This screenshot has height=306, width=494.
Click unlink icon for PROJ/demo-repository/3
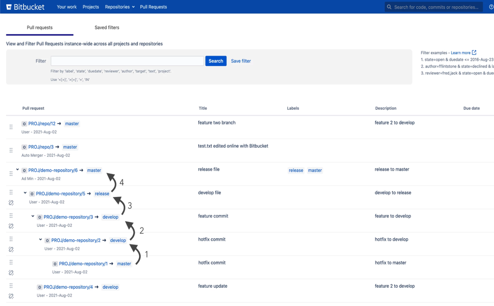[x=11, y=226]
